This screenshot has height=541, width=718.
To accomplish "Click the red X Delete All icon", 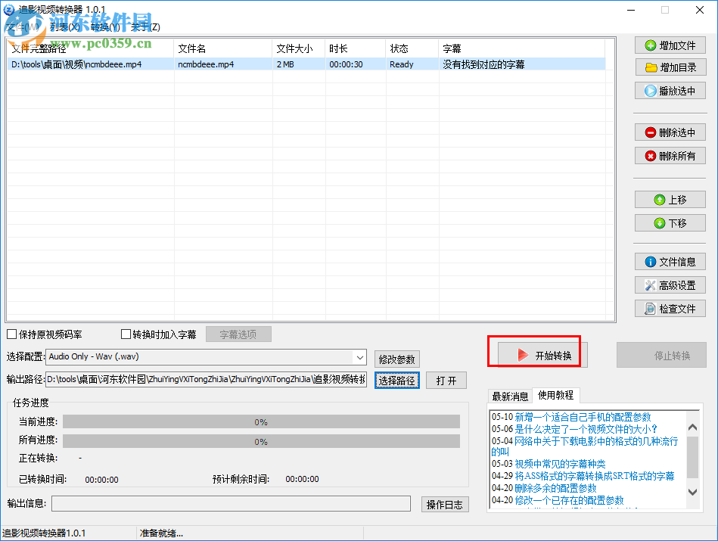I will click(650, 156).
